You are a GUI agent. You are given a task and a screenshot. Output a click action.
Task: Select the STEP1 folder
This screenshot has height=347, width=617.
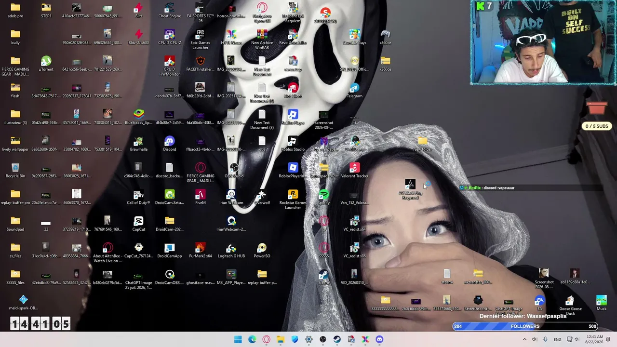coord(46,11)
